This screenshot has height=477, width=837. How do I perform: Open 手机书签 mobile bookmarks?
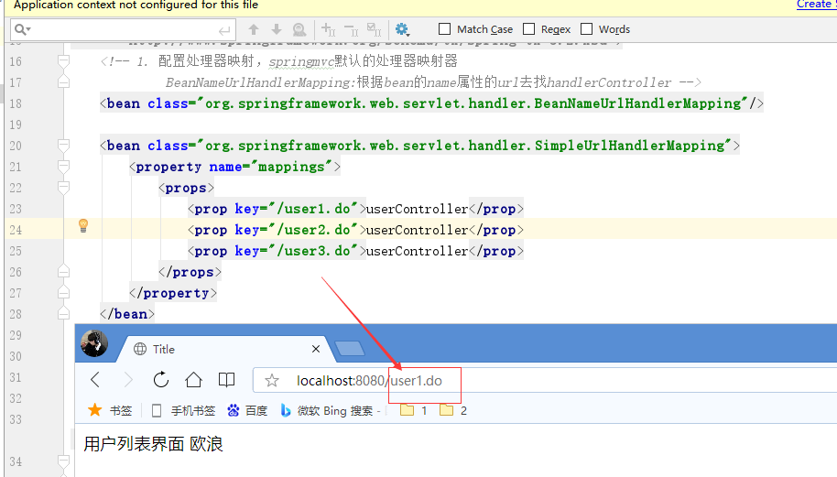(183, 410)
